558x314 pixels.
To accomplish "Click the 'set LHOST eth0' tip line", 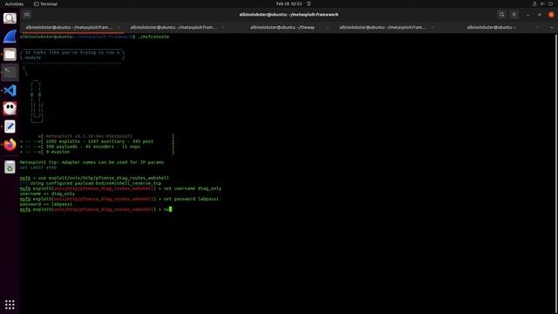I will tap(38, 167).
